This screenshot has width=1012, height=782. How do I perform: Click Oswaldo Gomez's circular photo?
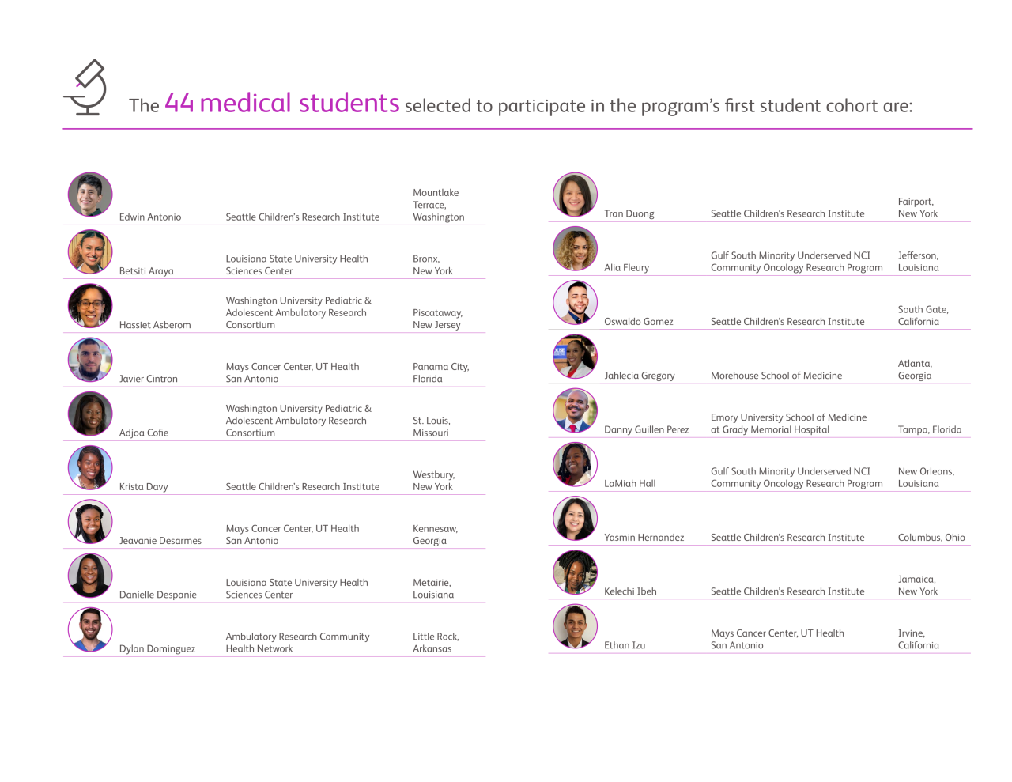tap(575, 303)
